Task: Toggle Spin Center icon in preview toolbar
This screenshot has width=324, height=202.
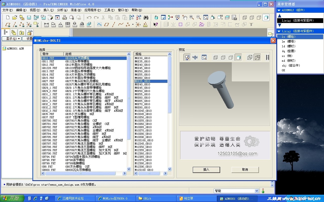Action: [187, 57]
